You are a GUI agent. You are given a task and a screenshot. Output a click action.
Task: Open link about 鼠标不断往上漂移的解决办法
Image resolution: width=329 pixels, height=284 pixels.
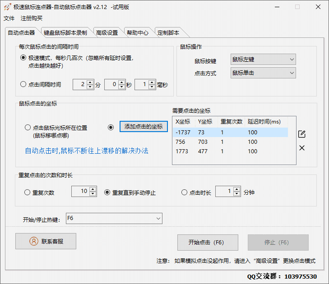pos(87,151)
